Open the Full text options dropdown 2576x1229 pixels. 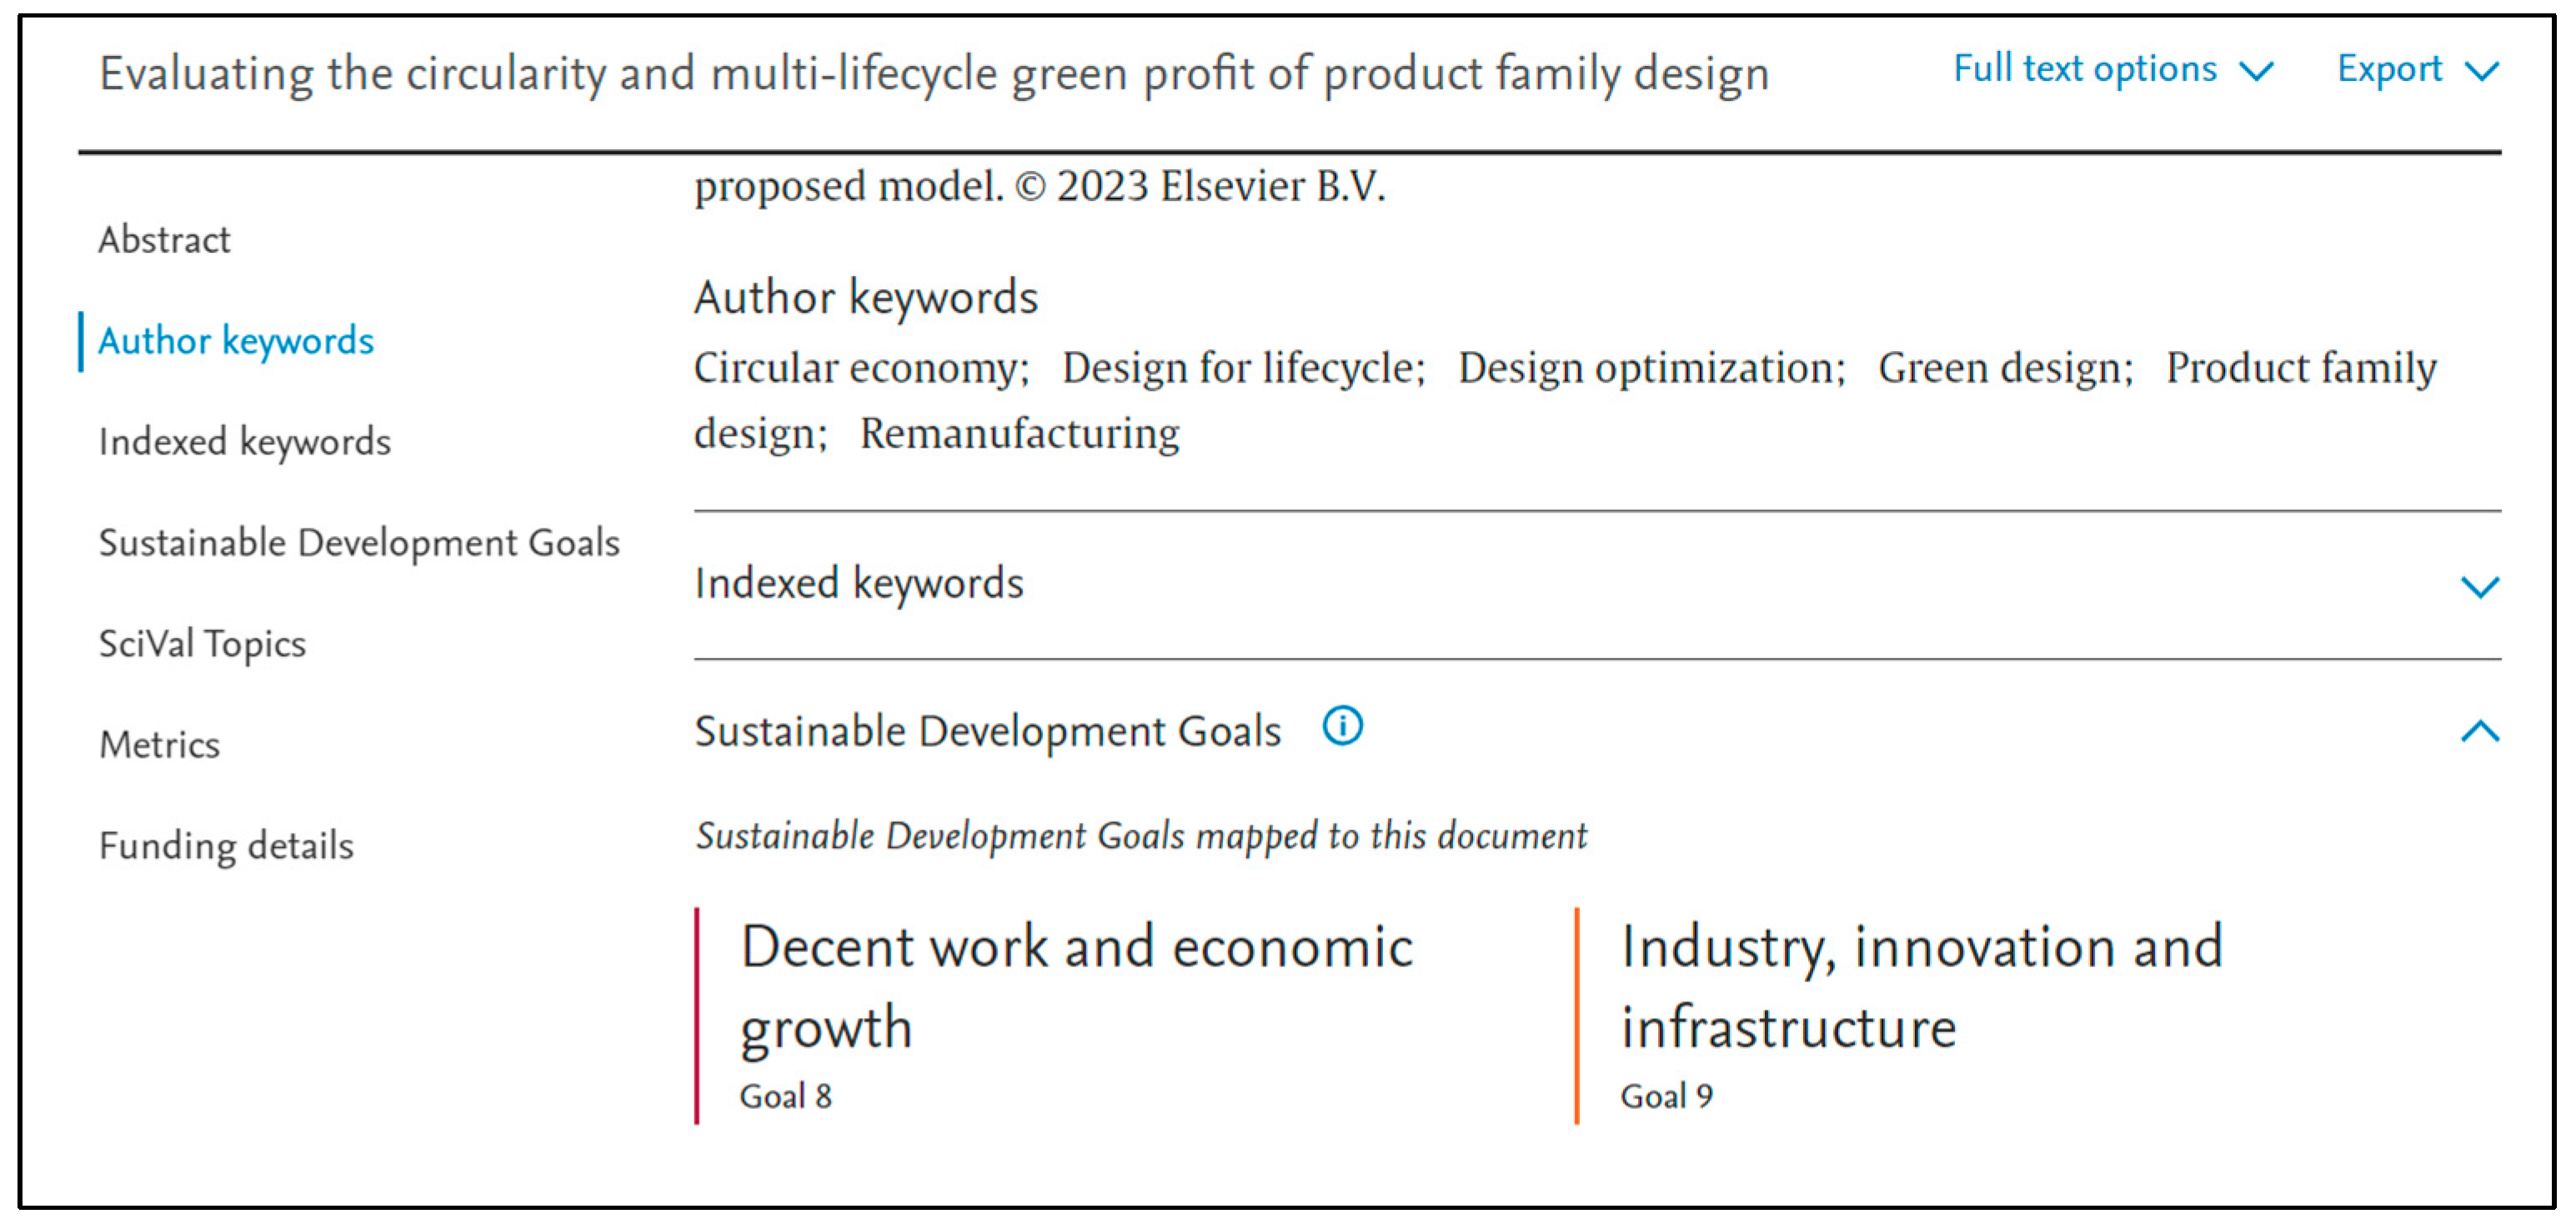pyautogui.click(x=2113, y=69)
